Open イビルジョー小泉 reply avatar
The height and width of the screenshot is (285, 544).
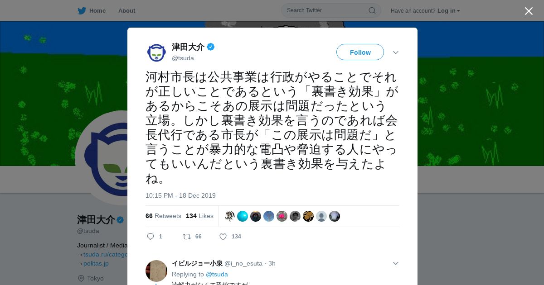point(156,271)
